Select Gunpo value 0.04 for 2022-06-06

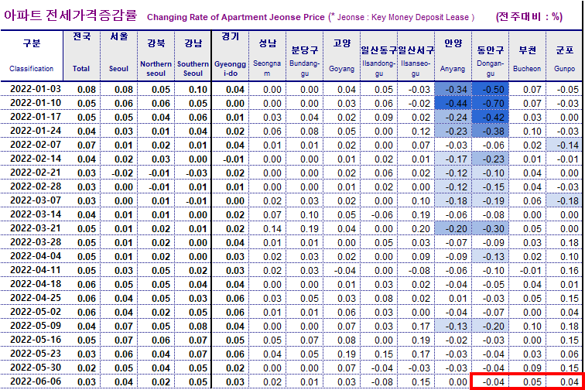point(569,382)
